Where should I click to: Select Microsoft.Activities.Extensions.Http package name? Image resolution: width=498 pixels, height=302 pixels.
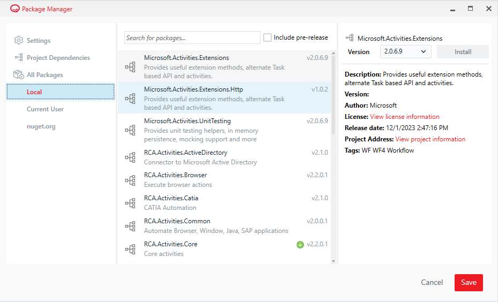point(194,89)
